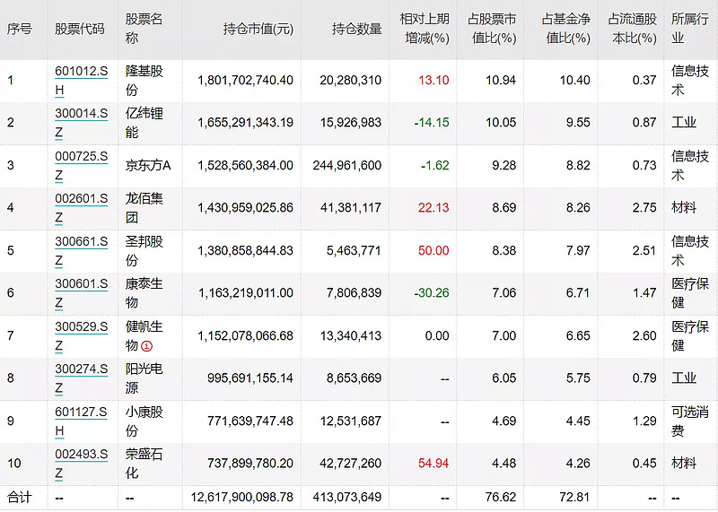The image size is (718, 512).
Task: Click total market value 12,617,900,098.78
Action: [241, 498]
